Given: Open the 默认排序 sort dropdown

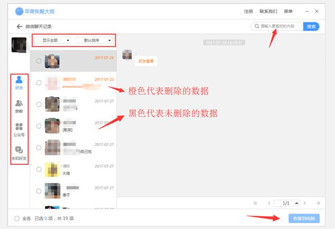Looking at the screenshot, I should pyautogui.click(x=94, y=40).
